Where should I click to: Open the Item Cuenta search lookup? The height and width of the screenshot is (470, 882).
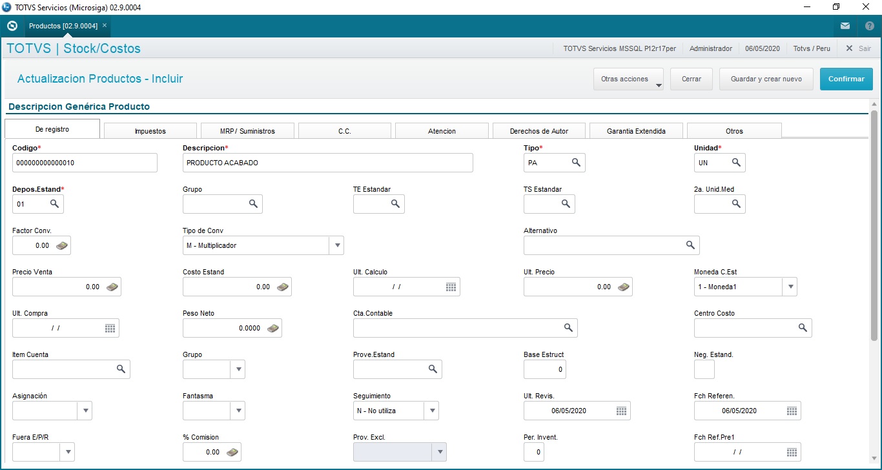coord(121,369)
